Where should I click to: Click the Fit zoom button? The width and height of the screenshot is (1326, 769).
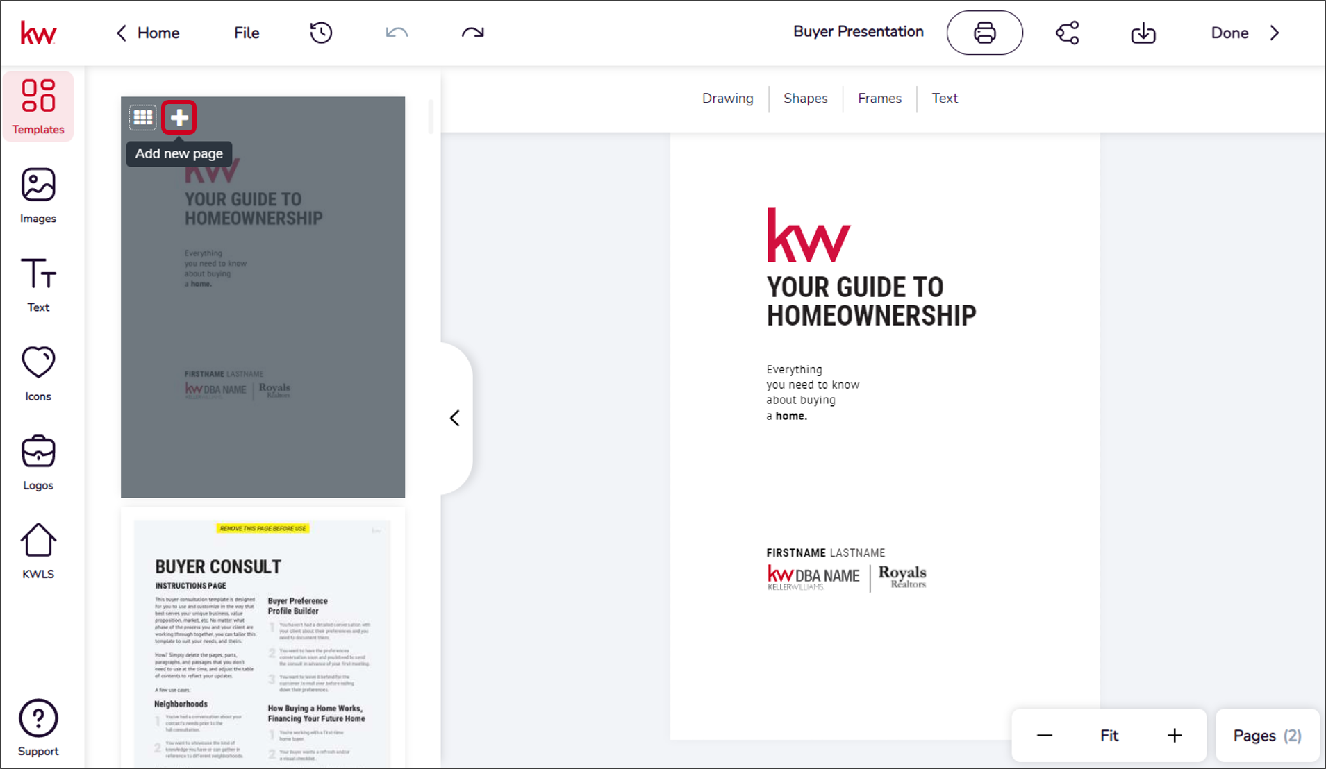[1109, 736]
